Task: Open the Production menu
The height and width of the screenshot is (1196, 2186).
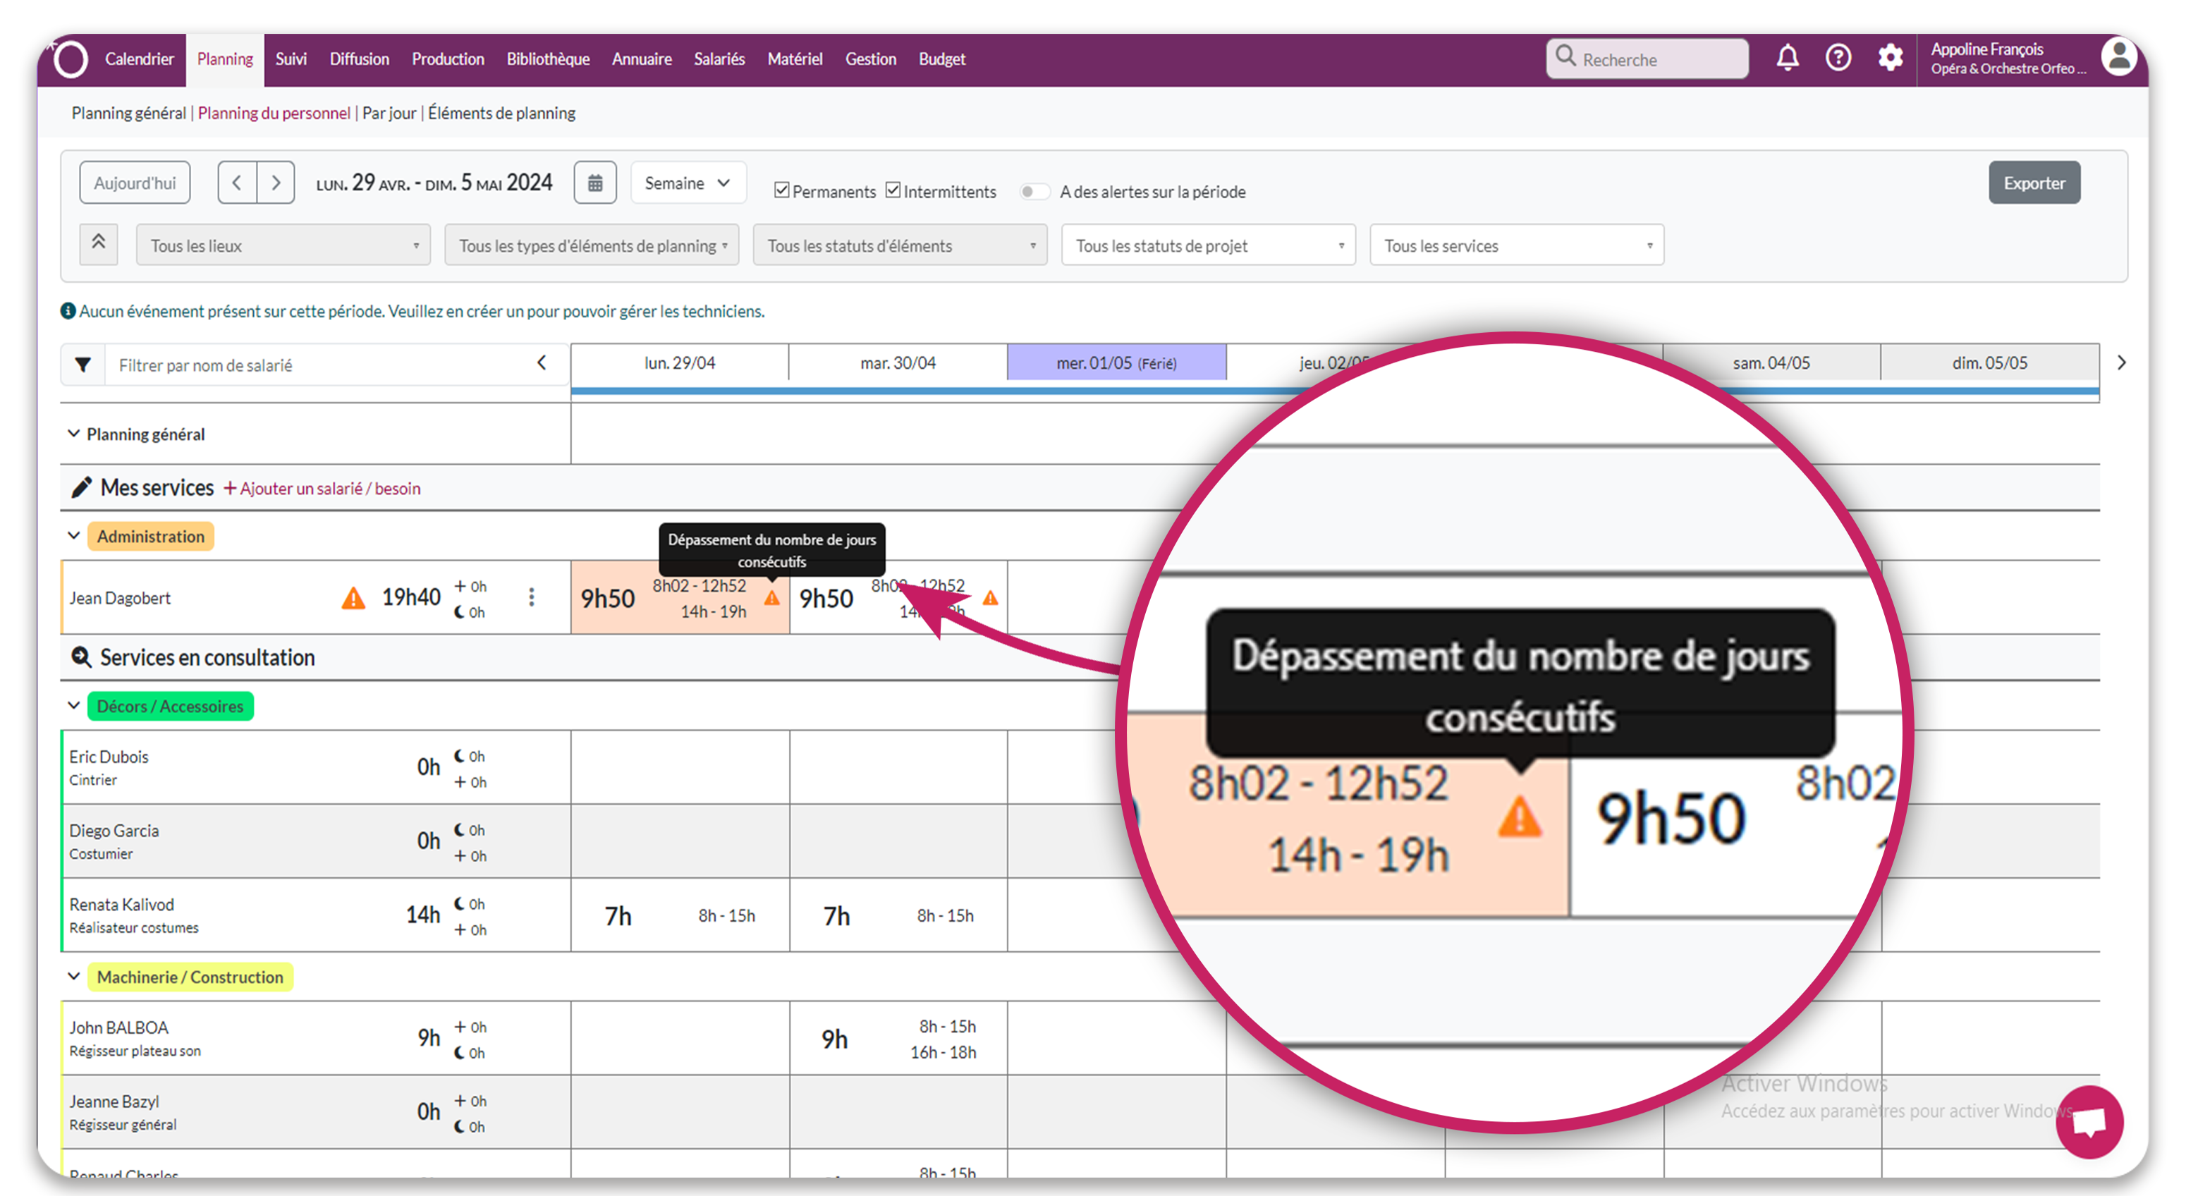Action: pos(448,59)
